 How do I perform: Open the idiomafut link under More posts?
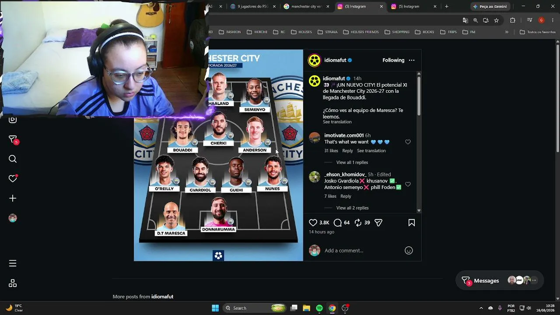[162, 297]
